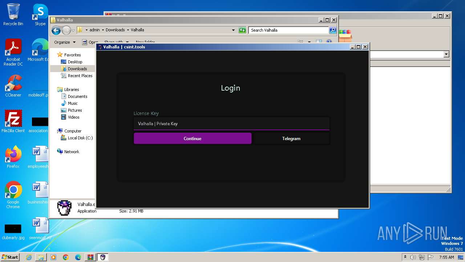
Task: Launch Google Chrome desktop shortcut
Action: [13, 195]
